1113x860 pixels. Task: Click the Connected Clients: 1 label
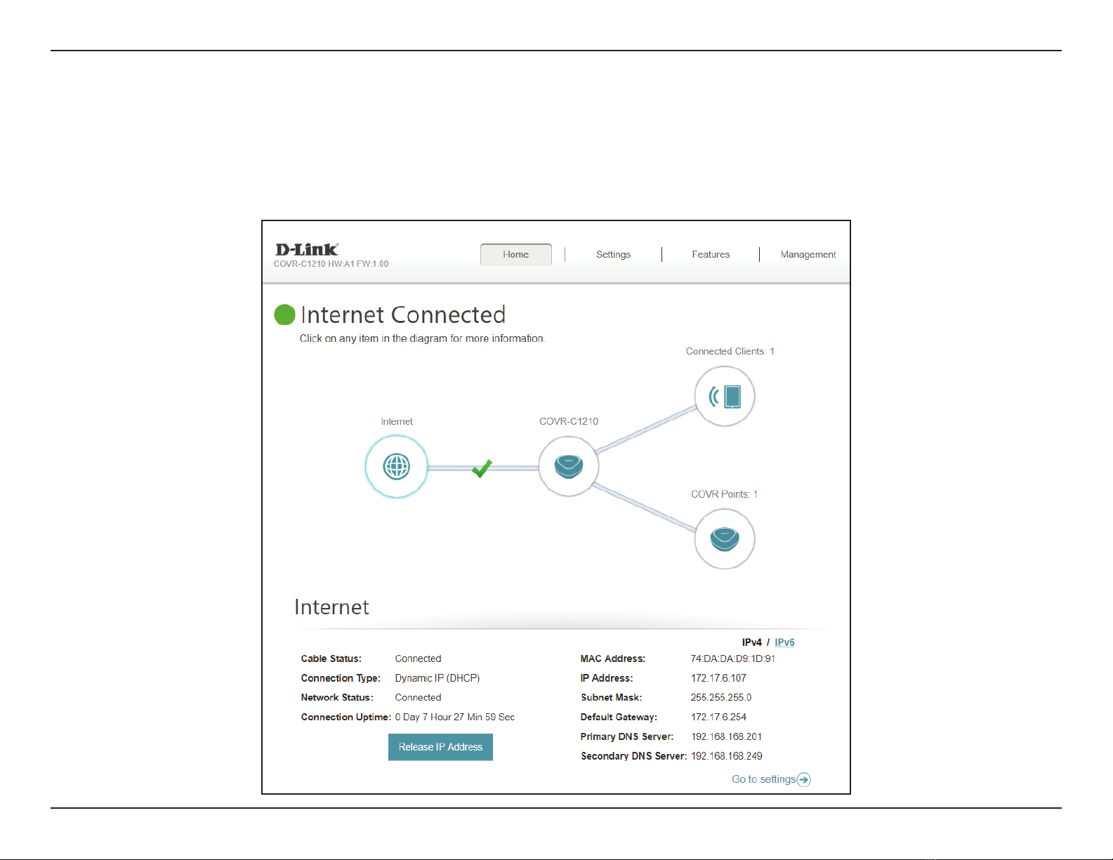click(x=730, y=351)
